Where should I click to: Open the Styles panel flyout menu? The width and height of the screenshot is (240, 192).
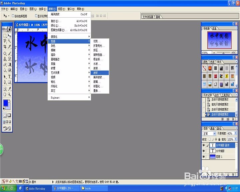click(x=236, y=62)
